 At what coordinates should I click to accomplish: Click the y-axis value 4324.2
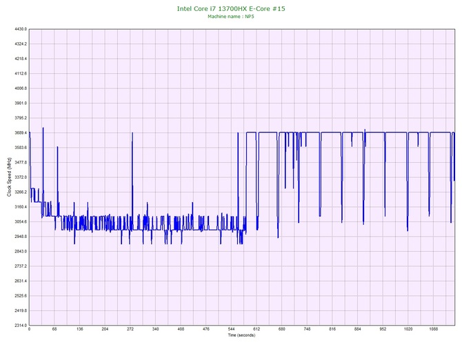click(x=21, y=44)
